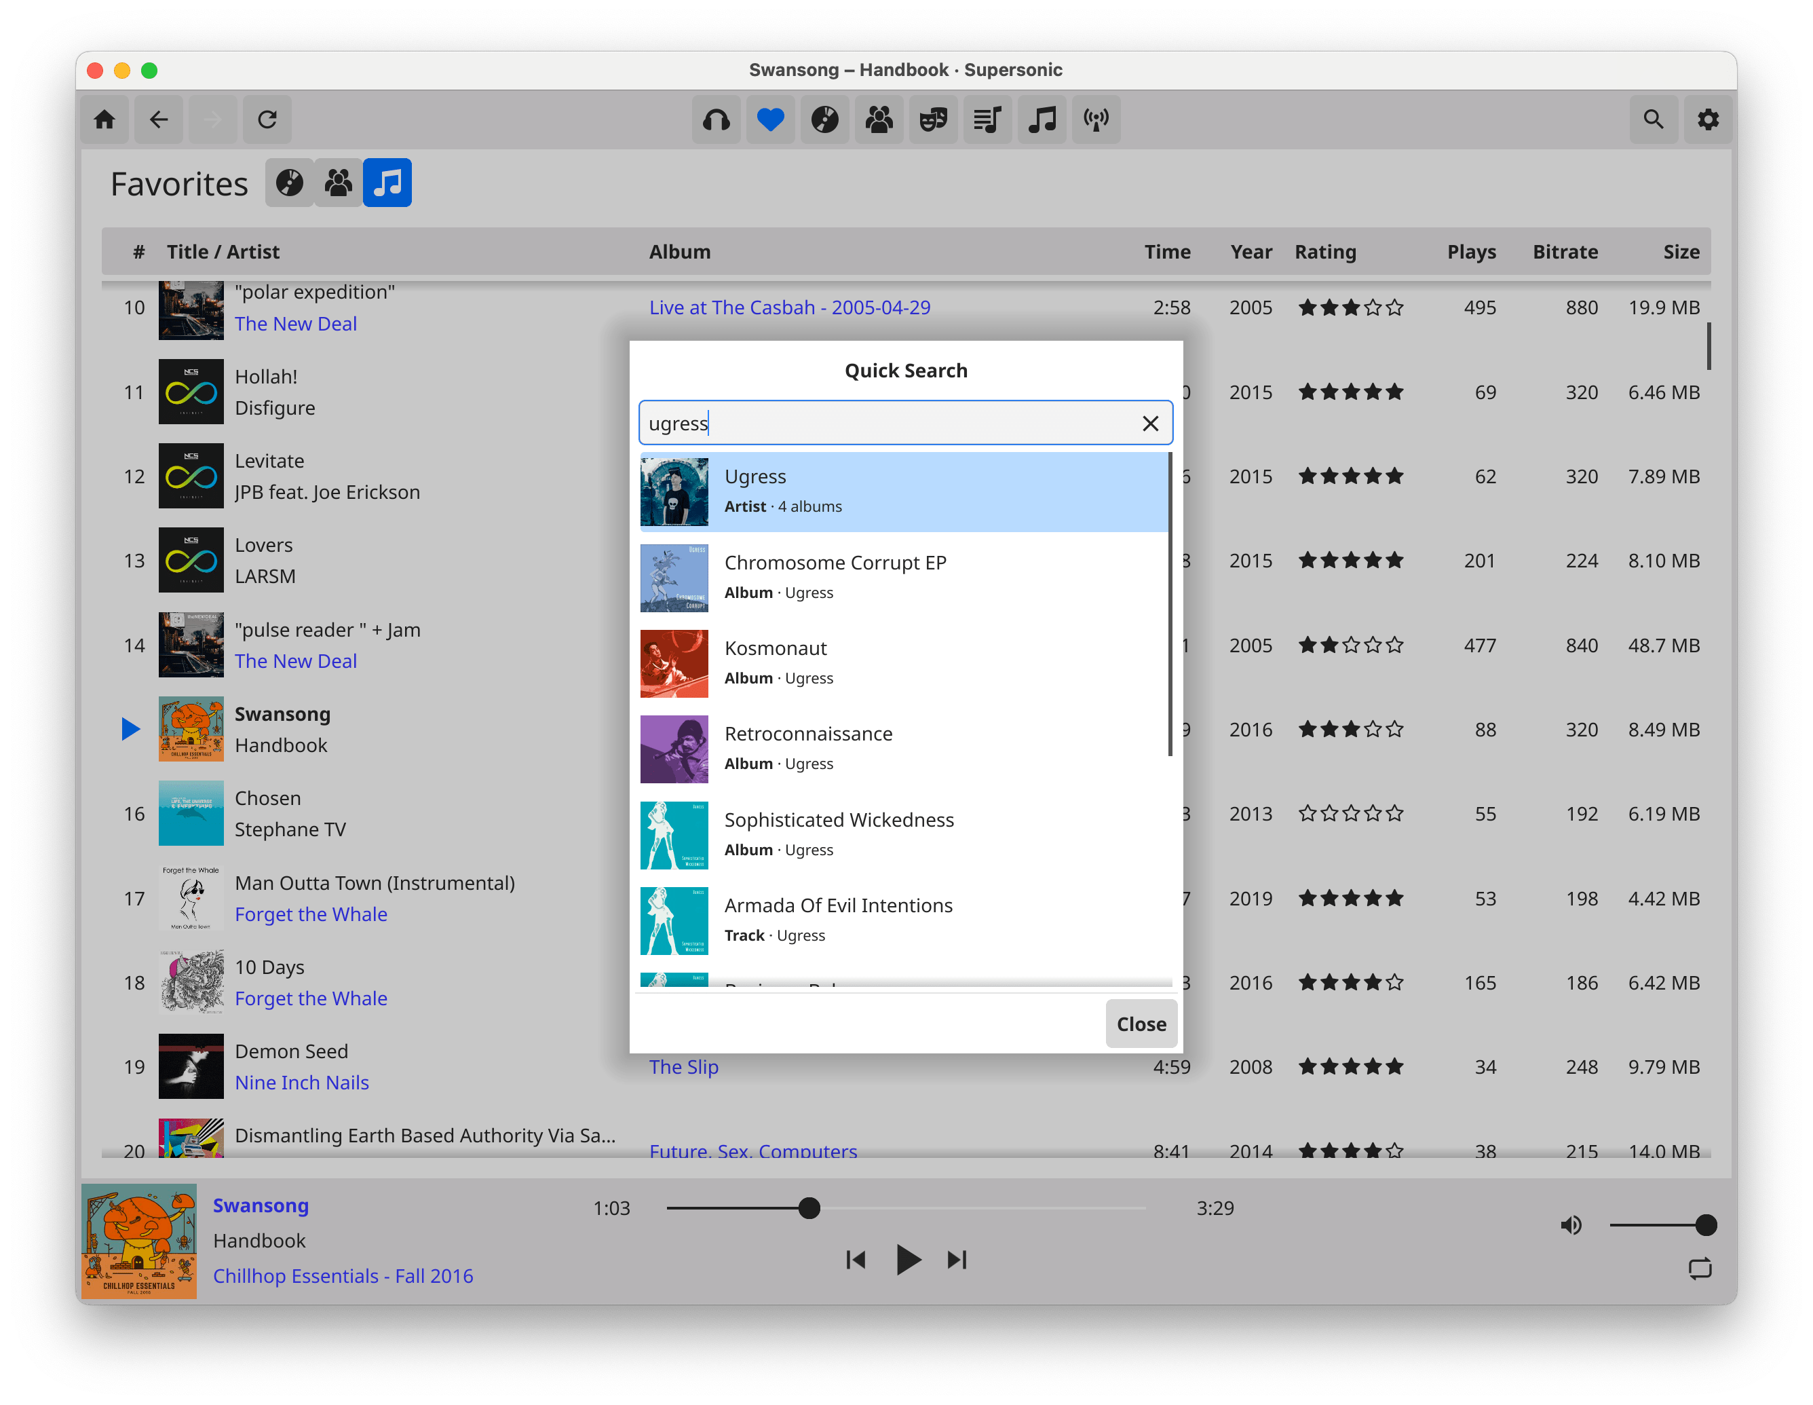The image size is (1813, 1405).
Task: Open the Albums library disc icon
Action: click(824, 119)
